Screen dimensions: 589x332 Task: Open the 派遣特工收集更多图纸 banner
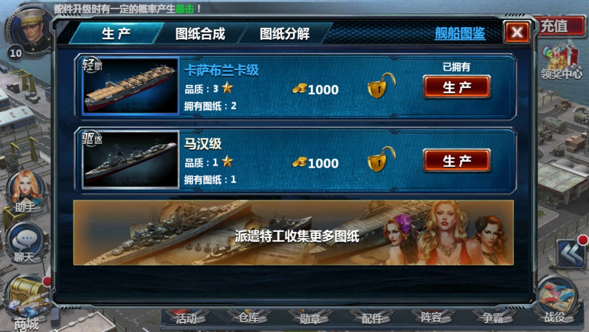[293, 233]
